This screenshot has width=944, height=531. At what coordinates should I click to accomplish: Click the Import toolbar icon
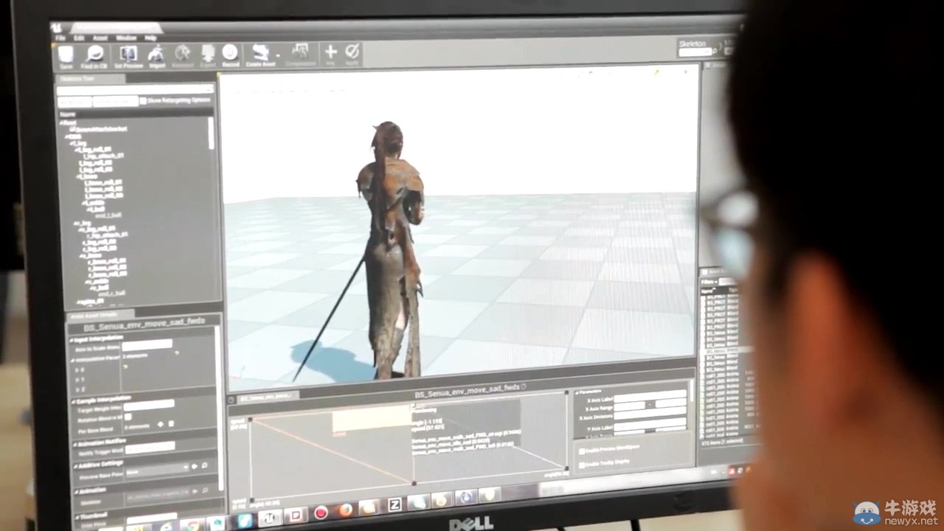coord(157,55)
